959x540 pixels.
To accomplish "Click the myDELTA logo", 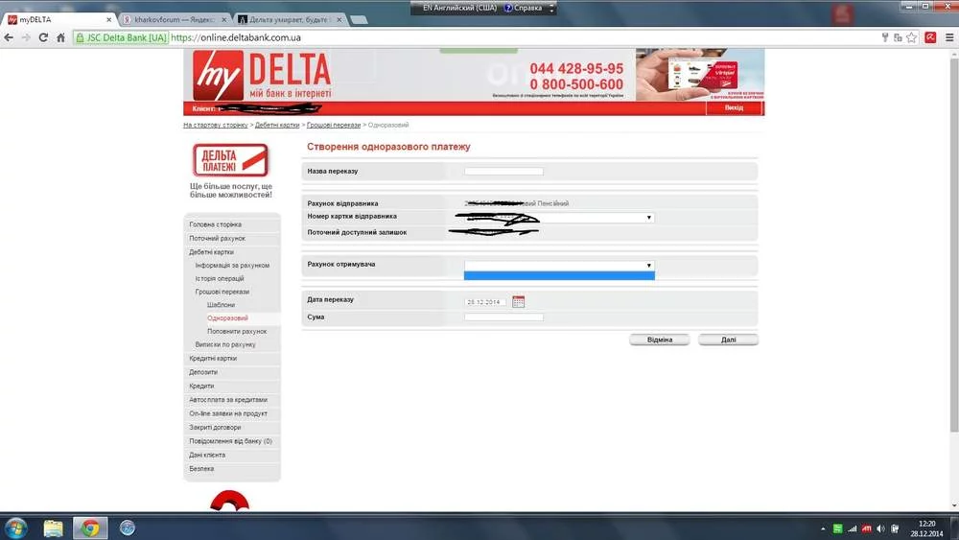I will tap(262, 76).
